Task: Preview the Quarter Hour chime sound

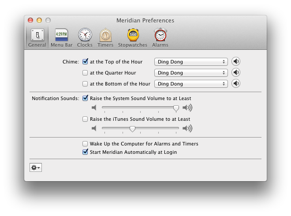Action: point(236,72)
